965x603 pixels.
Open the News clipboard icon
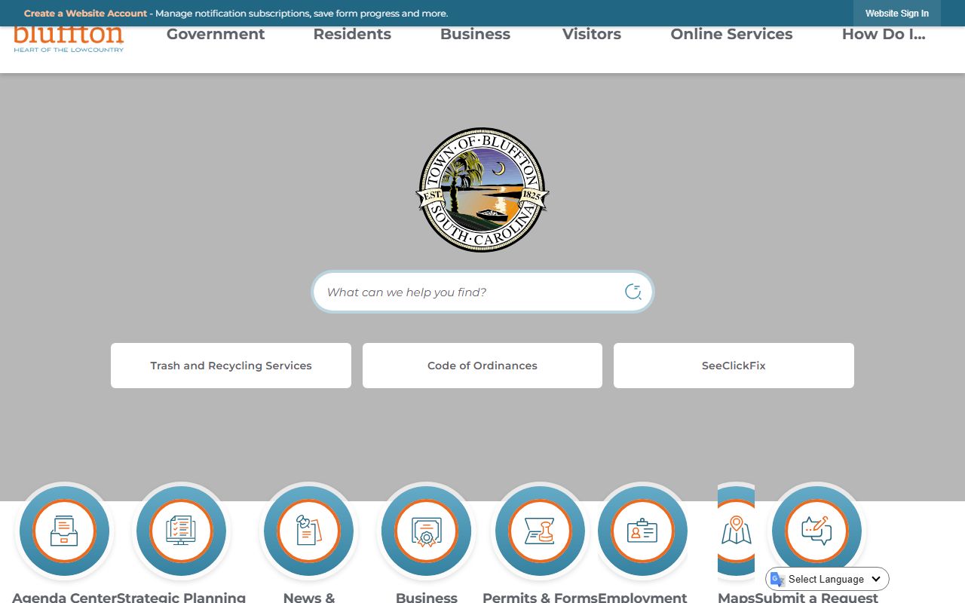[308, 531]
